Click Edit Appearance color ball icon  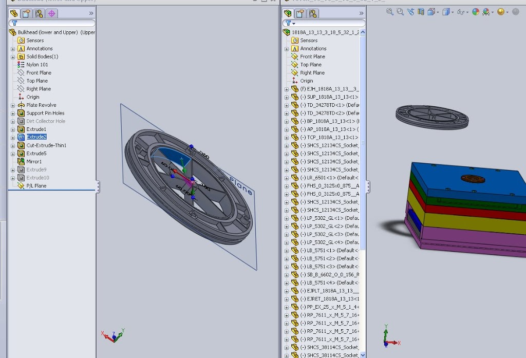point(476,12)
